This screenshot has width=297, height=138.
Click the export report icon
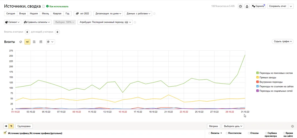(247, 6)
